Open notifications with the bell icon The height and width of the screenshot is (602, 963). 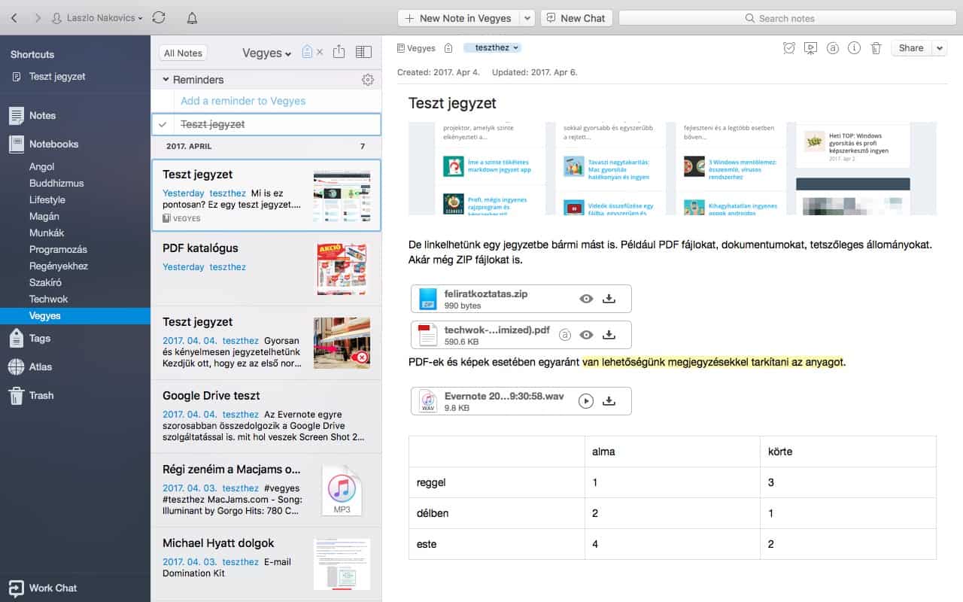192,18
